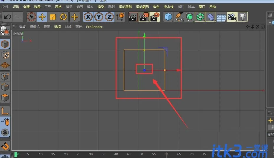Viewport: 274px width, 158px height.
Task: Open the 帮助 menu
Action: (x=213, y=7)
